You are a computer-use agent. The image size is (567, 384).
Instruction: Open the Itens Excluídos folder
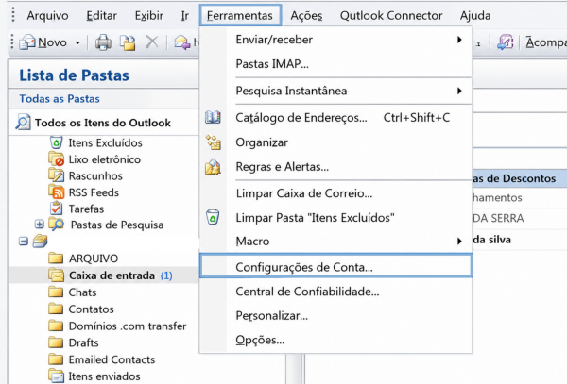coord(105,142)
